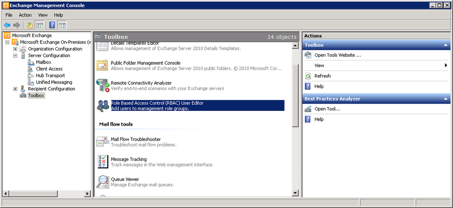Open the View menu in menu bar
Screen dimensions: 453x208
43,15
